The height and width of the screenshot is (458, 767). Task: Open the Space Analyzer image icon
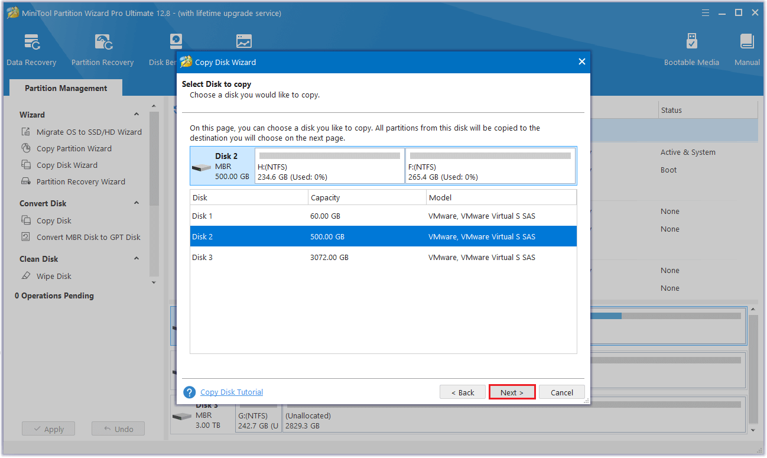(x=243, y=41)
